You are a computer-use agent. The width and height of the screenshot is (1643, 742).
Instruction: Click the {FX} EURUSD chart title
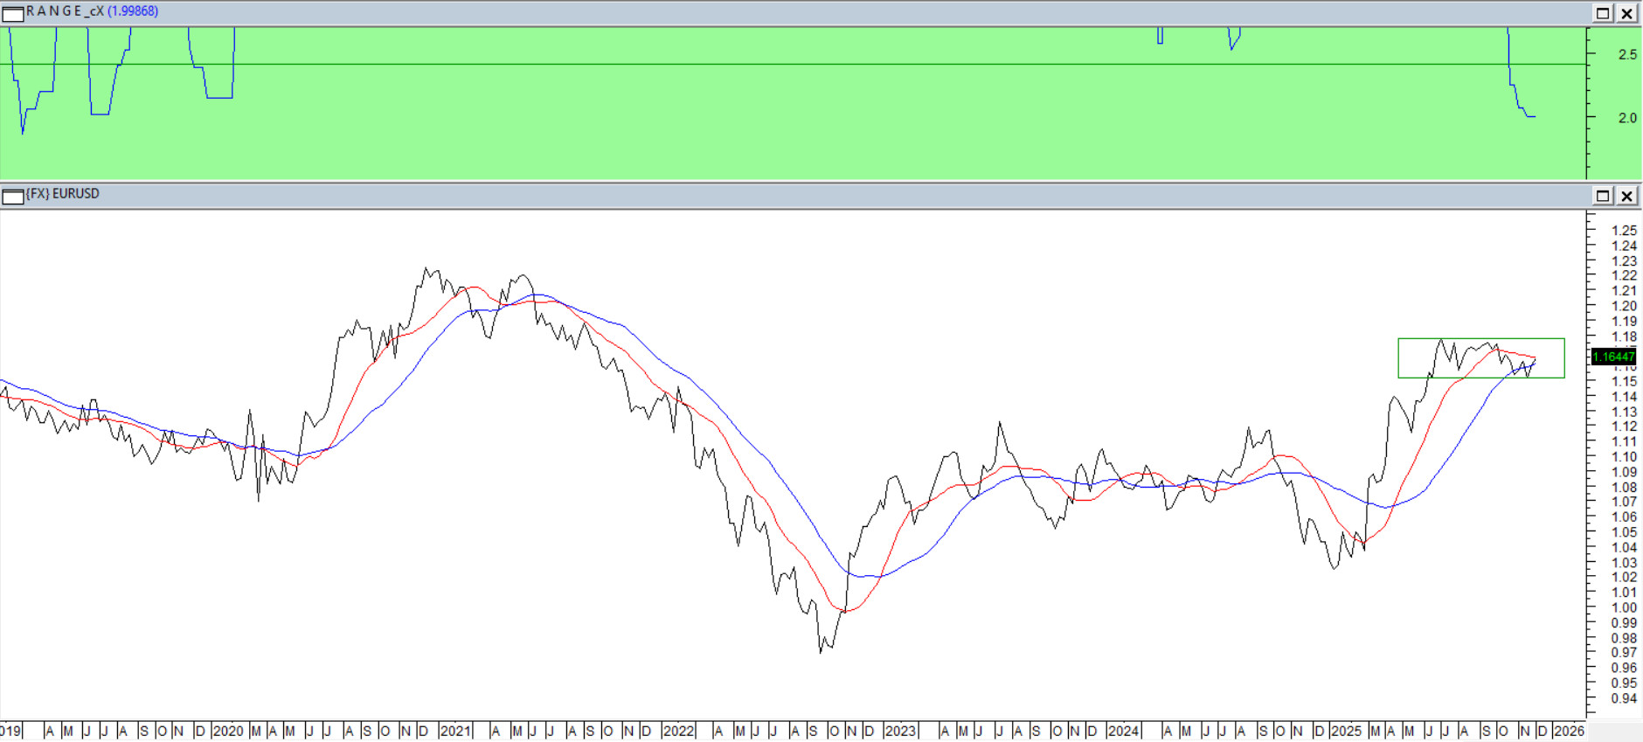coord(63,194)
